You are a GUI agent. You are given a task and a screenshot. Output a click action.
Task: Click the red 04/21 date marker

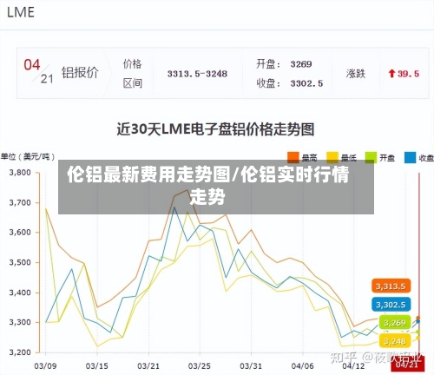(407, 365)
